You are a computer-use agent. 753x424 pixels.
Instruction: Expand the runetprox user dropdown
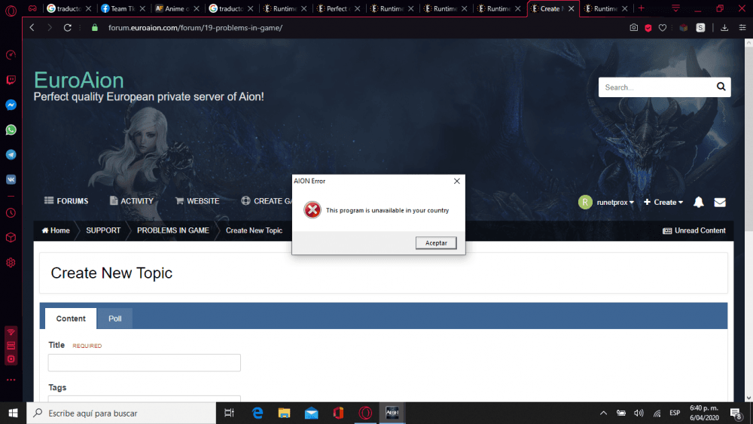click(606, 202)
